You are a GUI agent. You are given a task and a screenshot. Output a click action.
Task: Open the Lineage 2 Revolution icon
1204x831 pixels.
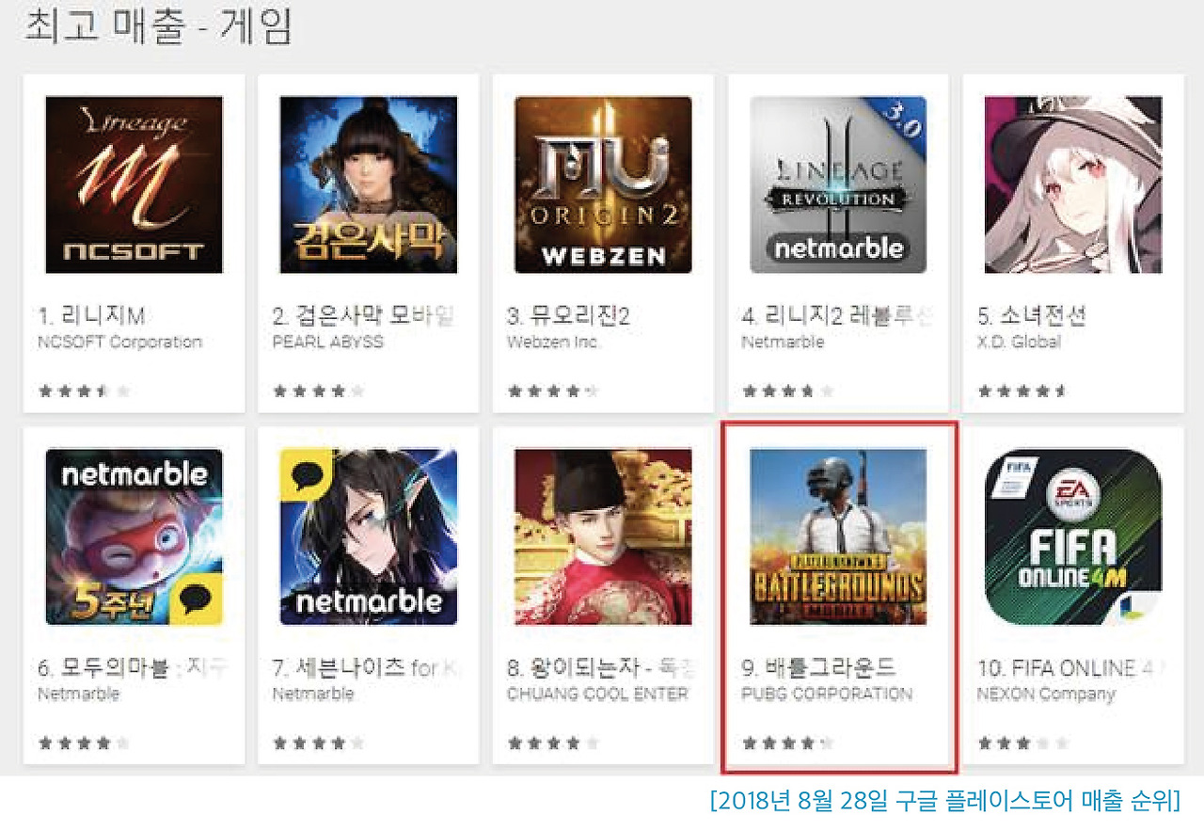point(838,184)
